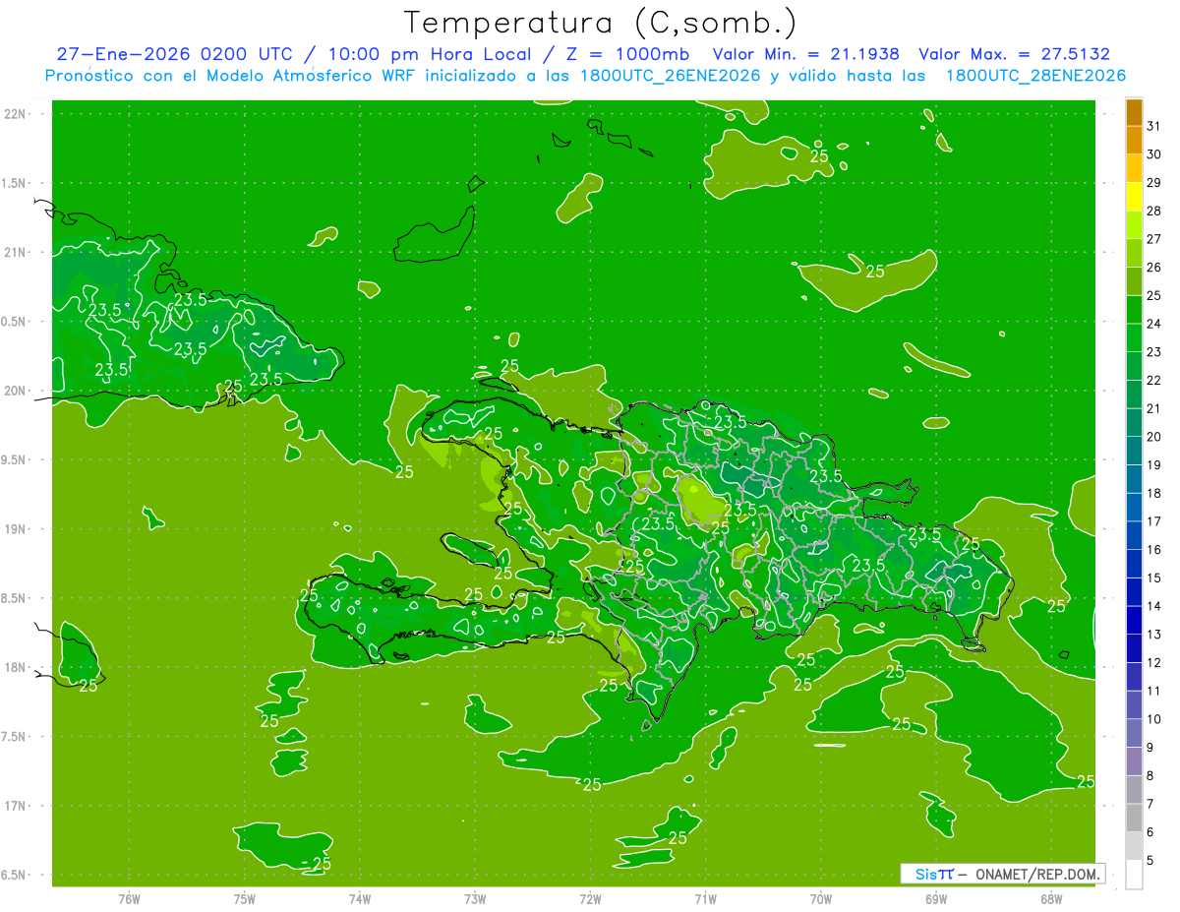Click the initialization time '1800UTC_26ENE2026'
Viewport: 1180px width, 912px height.
tap(673, 76)
